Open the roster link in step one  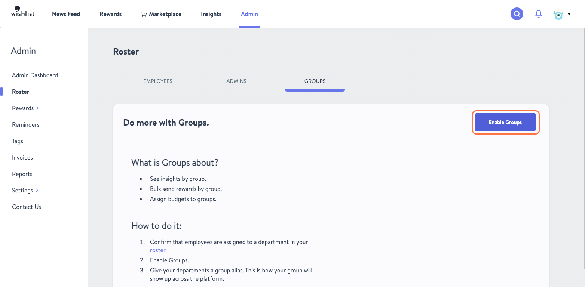[x=157, y=250]
